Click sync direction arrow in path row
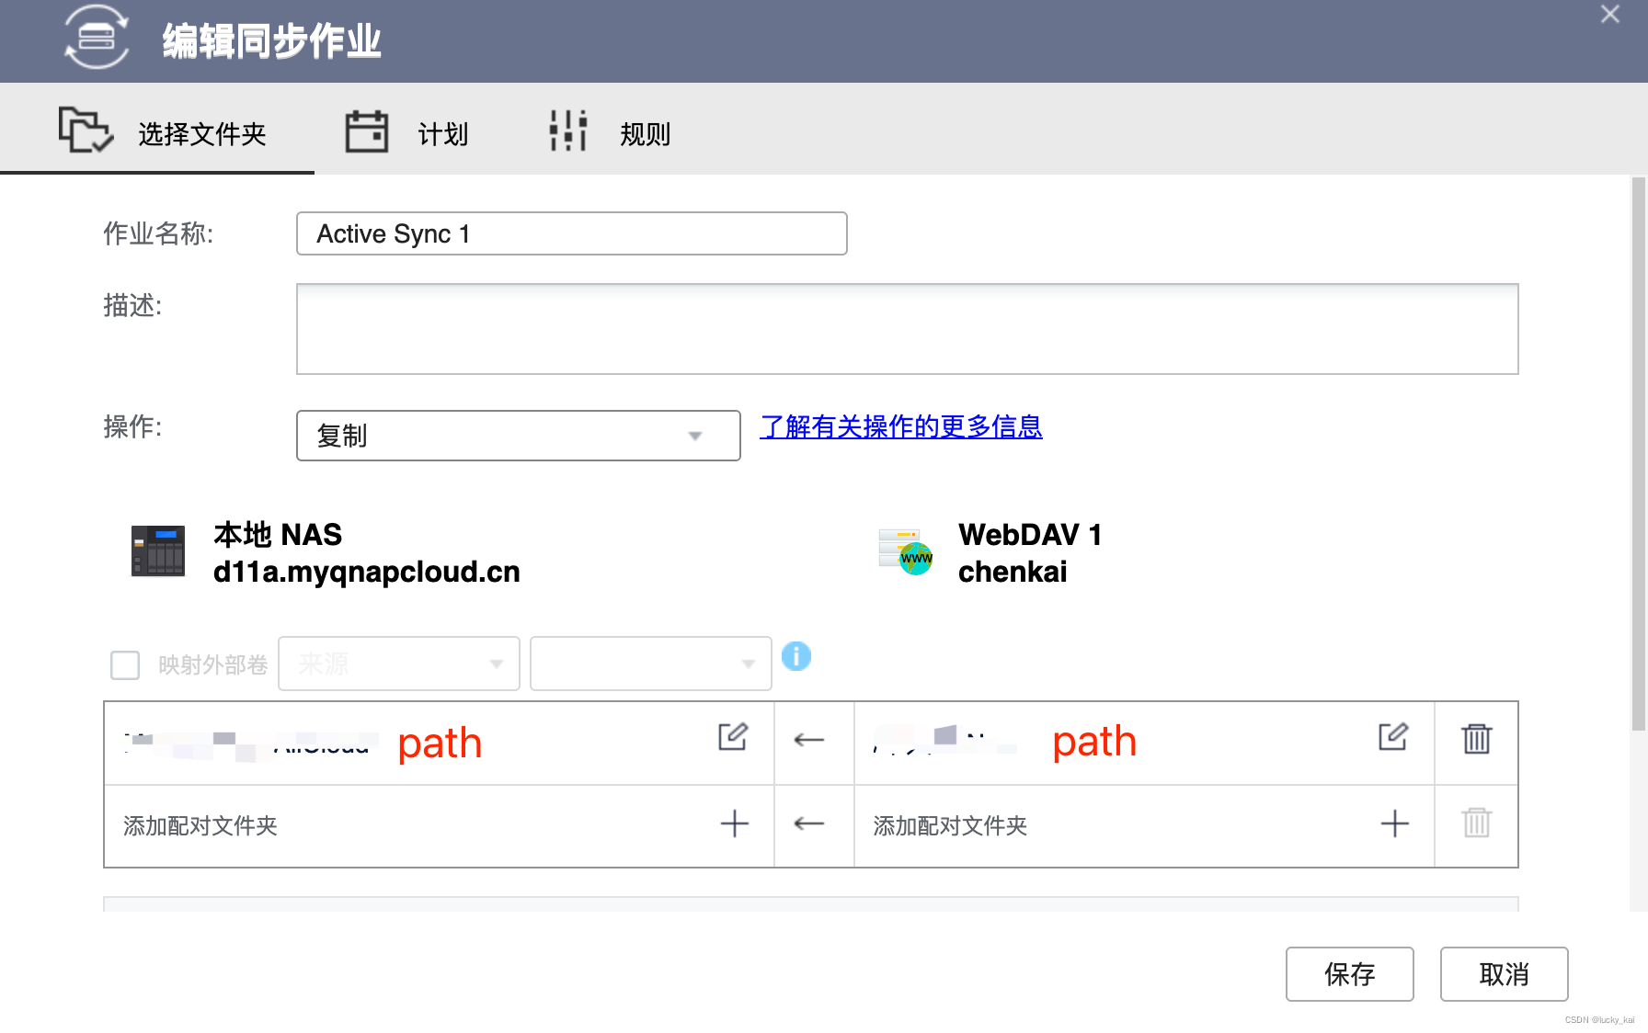 [809, 740]
